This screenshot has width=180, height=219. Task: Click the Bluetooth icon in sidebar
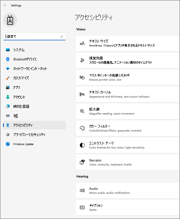pos(8,59)
